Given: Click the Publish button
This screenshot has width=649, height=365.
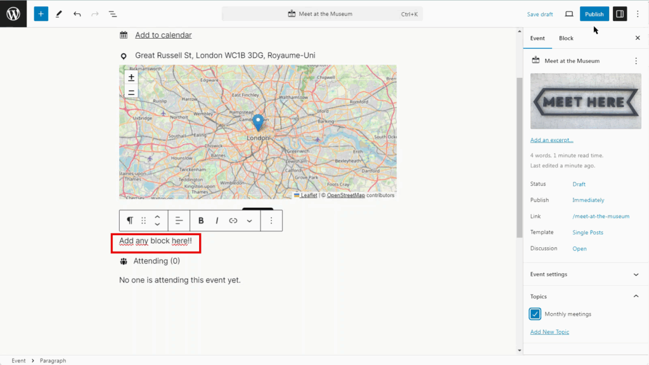Looking at the screenshot, I should click(x=594, y=14).
